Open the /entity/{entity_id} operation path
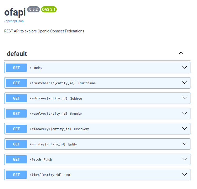This screenshot has width=197, height=189. pyautogui.click(x=48, y=144)
